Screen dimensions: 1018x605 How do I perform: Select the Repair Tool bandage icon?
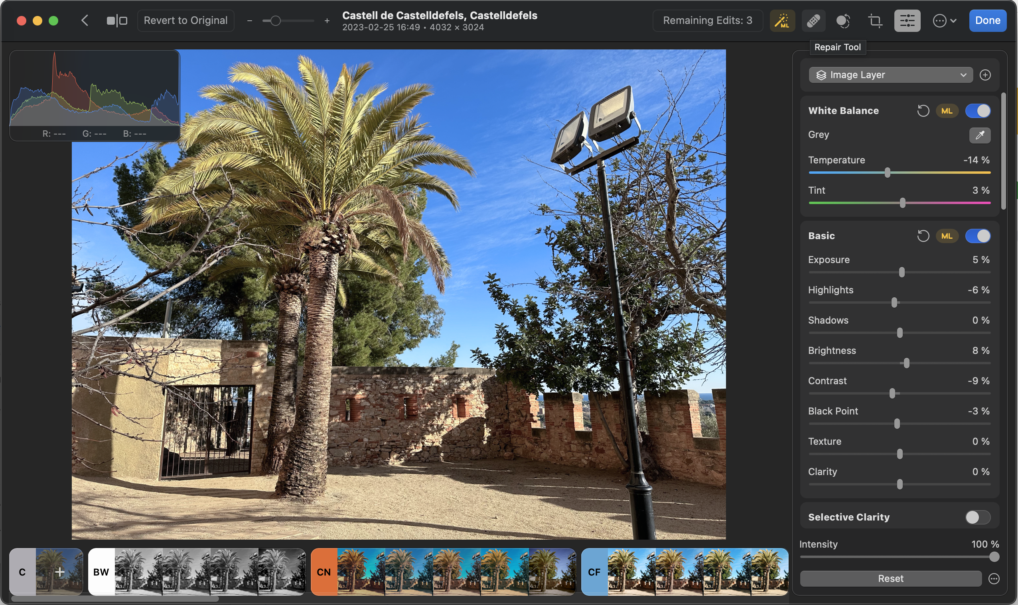813,20
